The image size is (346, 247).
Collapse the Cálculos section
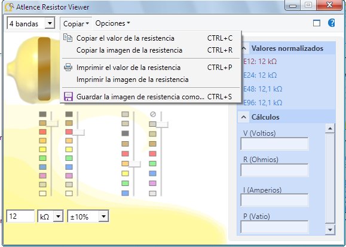pyautogui.click(x=244, y=117)
